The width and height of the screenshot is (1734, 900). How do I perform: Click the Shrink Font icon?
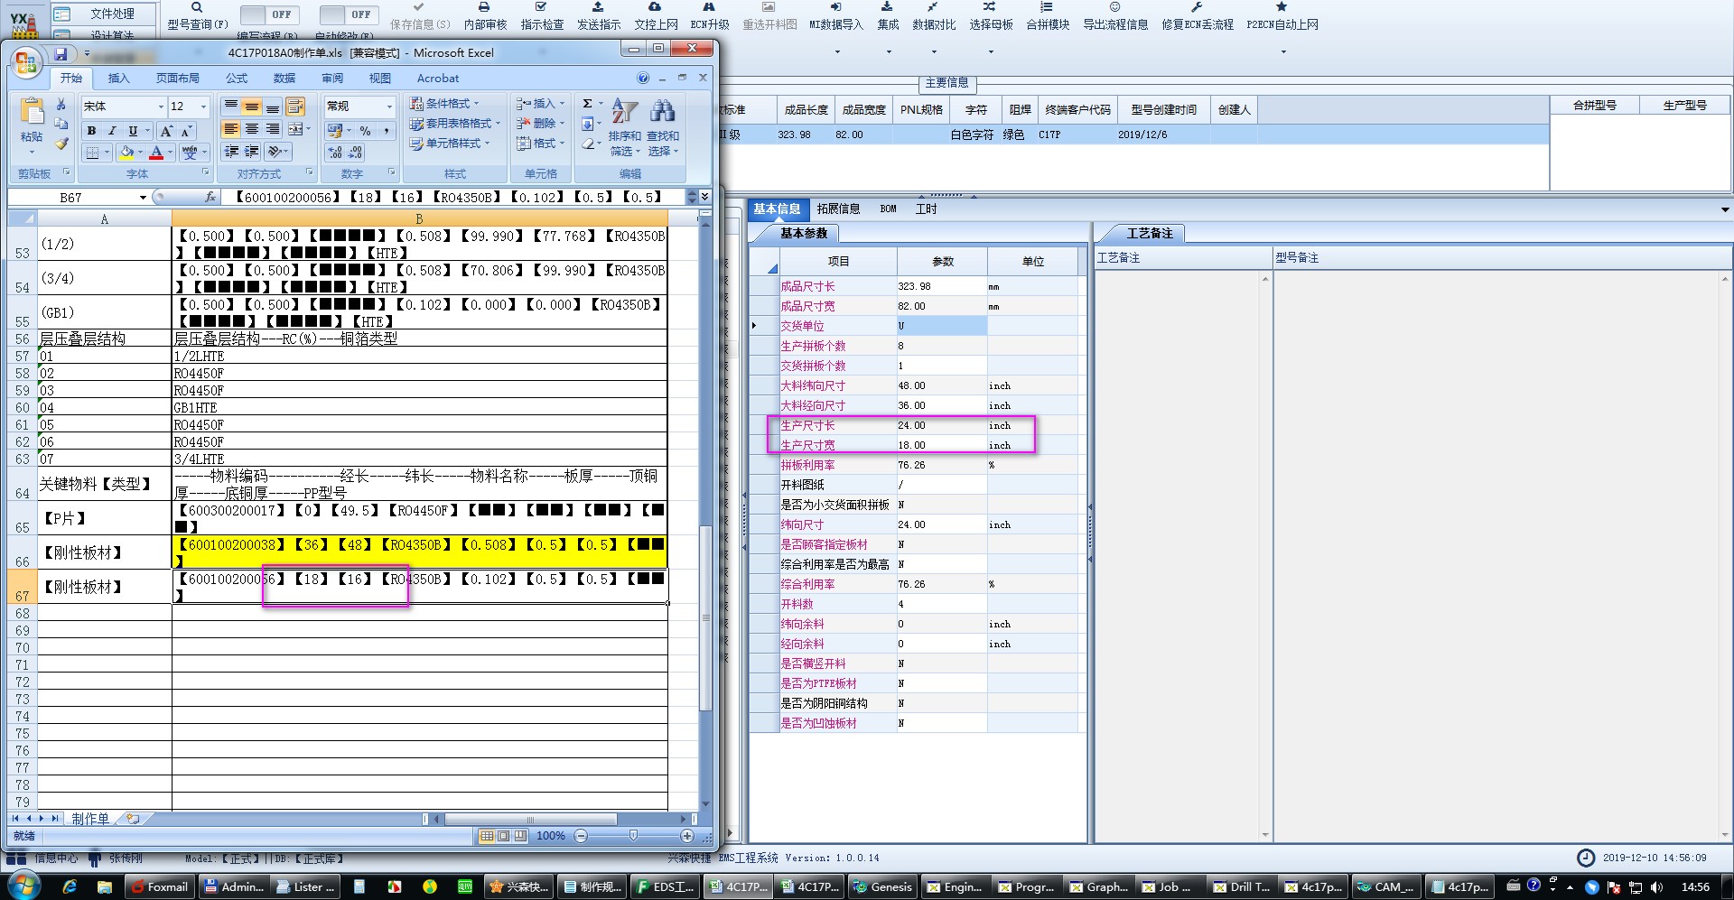(187, 131)
